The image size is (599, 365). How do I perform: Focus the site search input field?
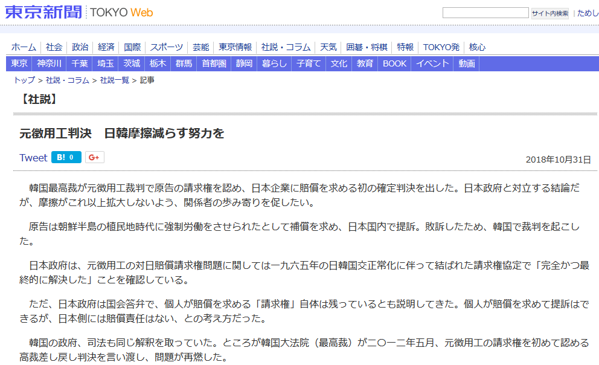[x=485, y=13]
